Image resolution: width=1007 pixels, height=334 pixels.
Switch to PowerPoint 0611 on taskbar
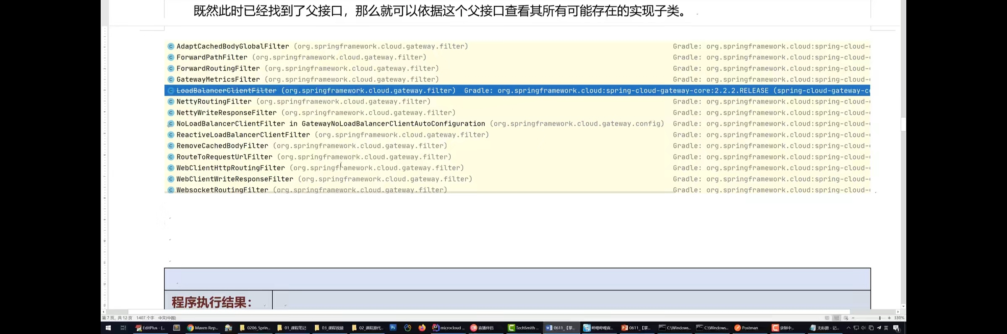click(637, 328)
